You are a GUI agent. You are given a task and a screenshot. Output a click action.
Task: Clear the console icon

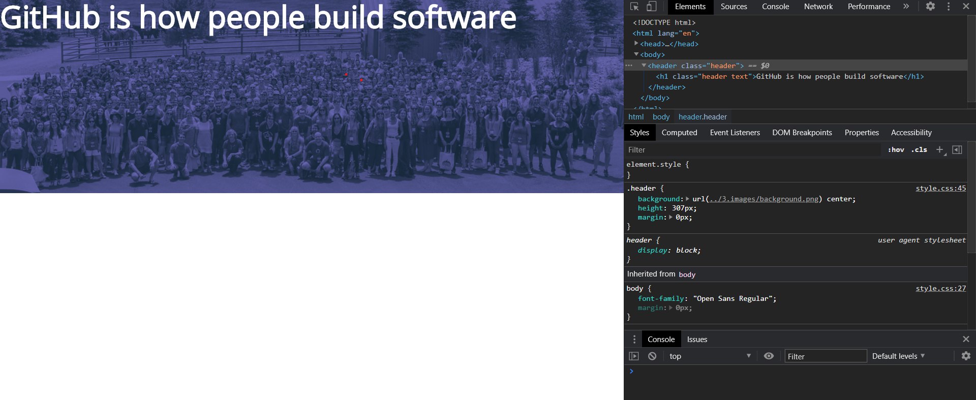tap(652, 356)
